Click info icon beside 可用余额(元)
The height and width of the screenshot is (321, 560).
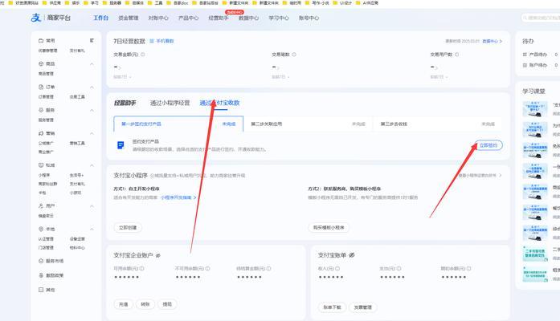[141, 268]
